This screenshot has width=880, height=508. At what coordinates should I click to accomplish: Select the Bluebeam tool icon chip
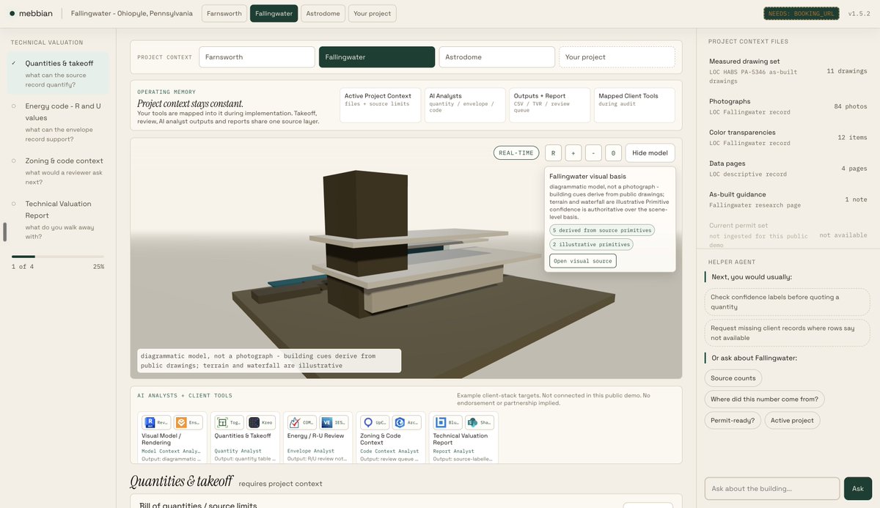(447, 422)
